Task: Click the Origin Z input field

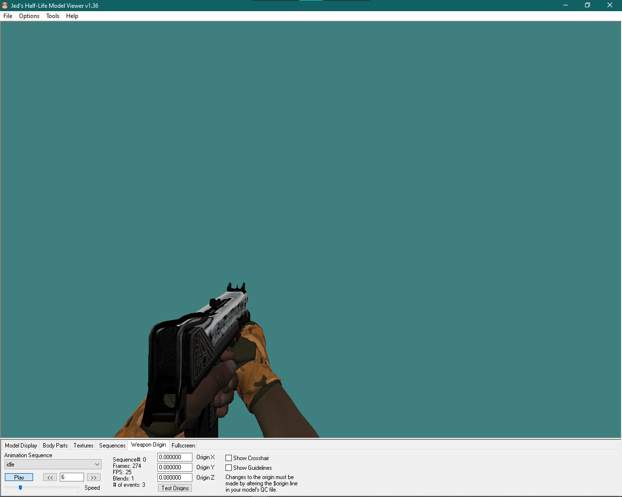Action: click(x=175, y=478)
